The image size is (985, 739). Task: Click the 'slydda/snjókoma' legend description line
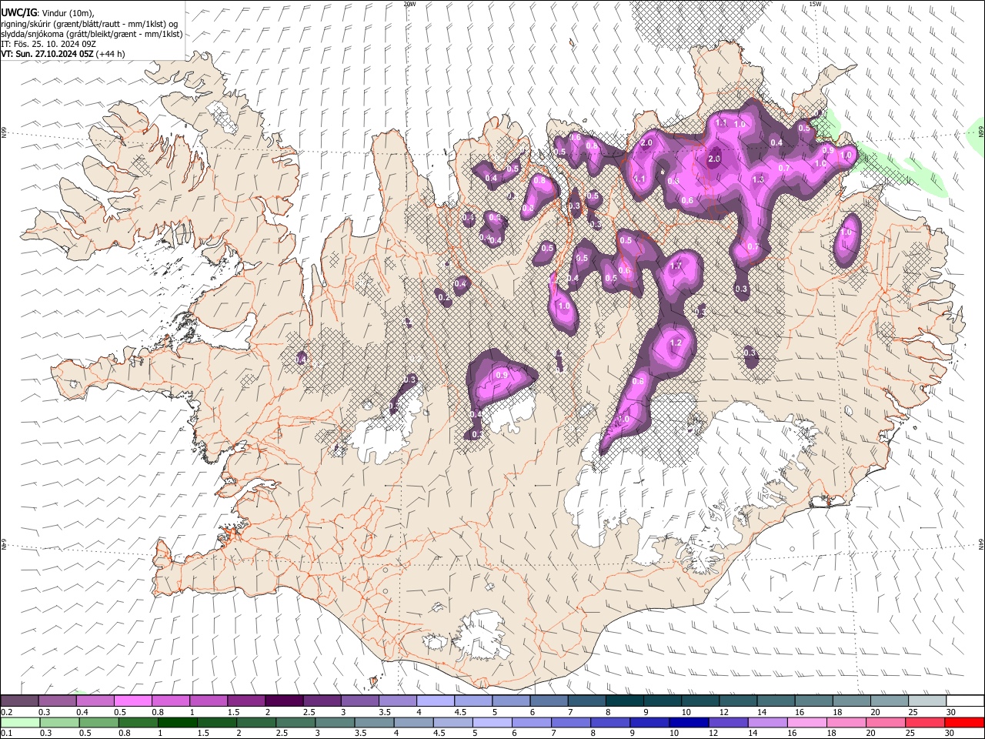coord(92,34)
